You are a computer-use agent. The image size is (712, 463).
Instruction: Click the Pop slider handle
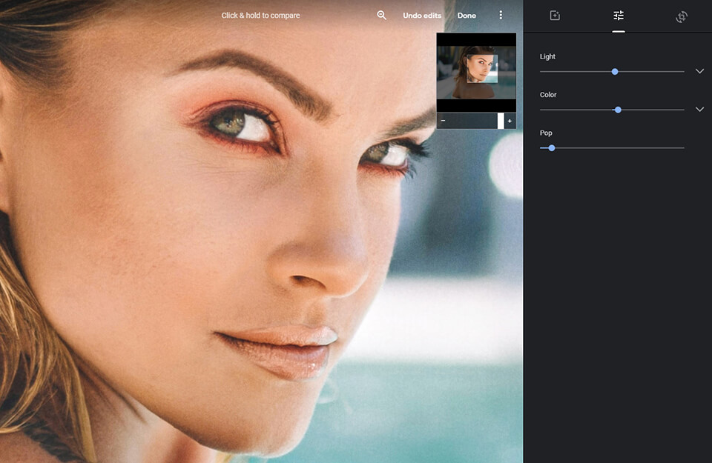[x=550, y=147]
